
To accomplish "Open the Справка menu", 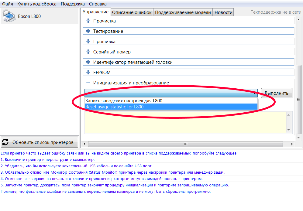I will [x=98, y=4].
